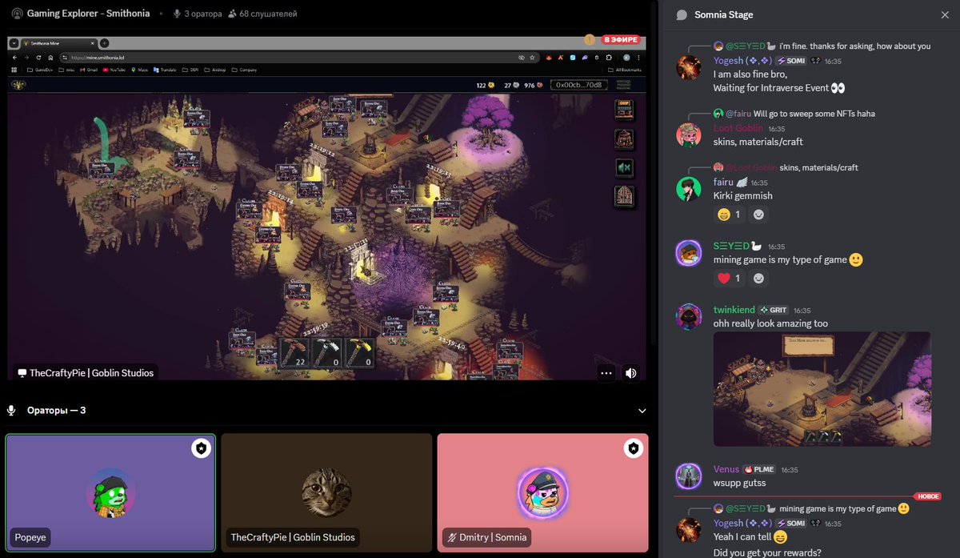Open Venus's avatar in chat

(689, 476)
